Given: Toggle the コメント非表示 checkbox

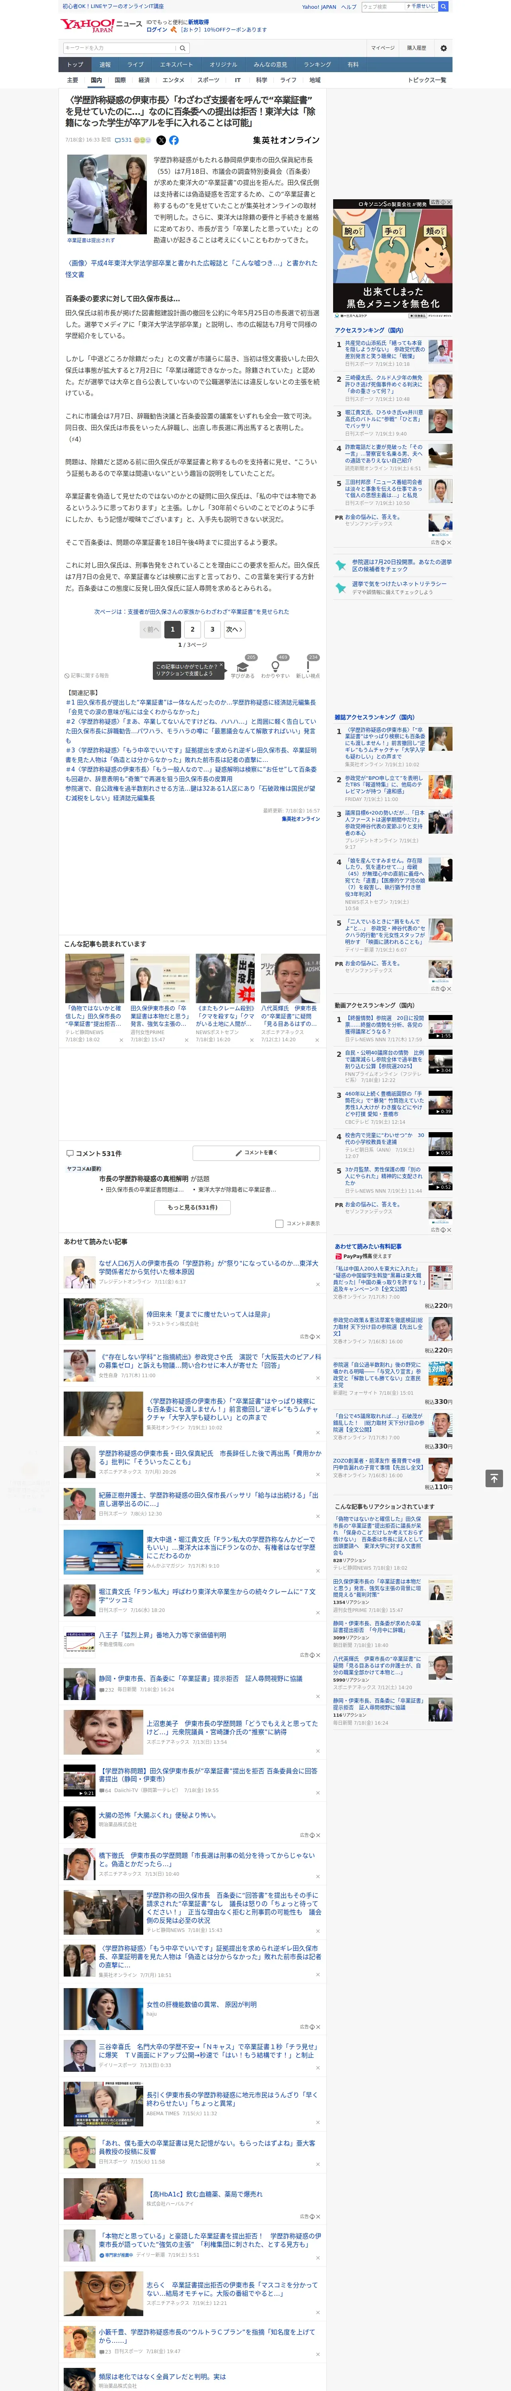Looking at the screenshot, I should pos(279,1223).
